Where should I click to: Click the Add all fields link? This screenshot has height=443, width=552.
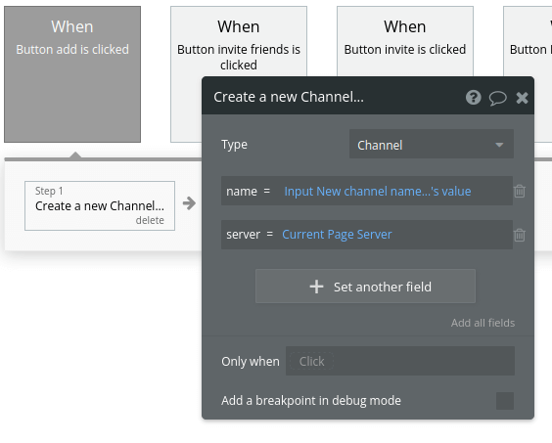(x=483, y=323)
